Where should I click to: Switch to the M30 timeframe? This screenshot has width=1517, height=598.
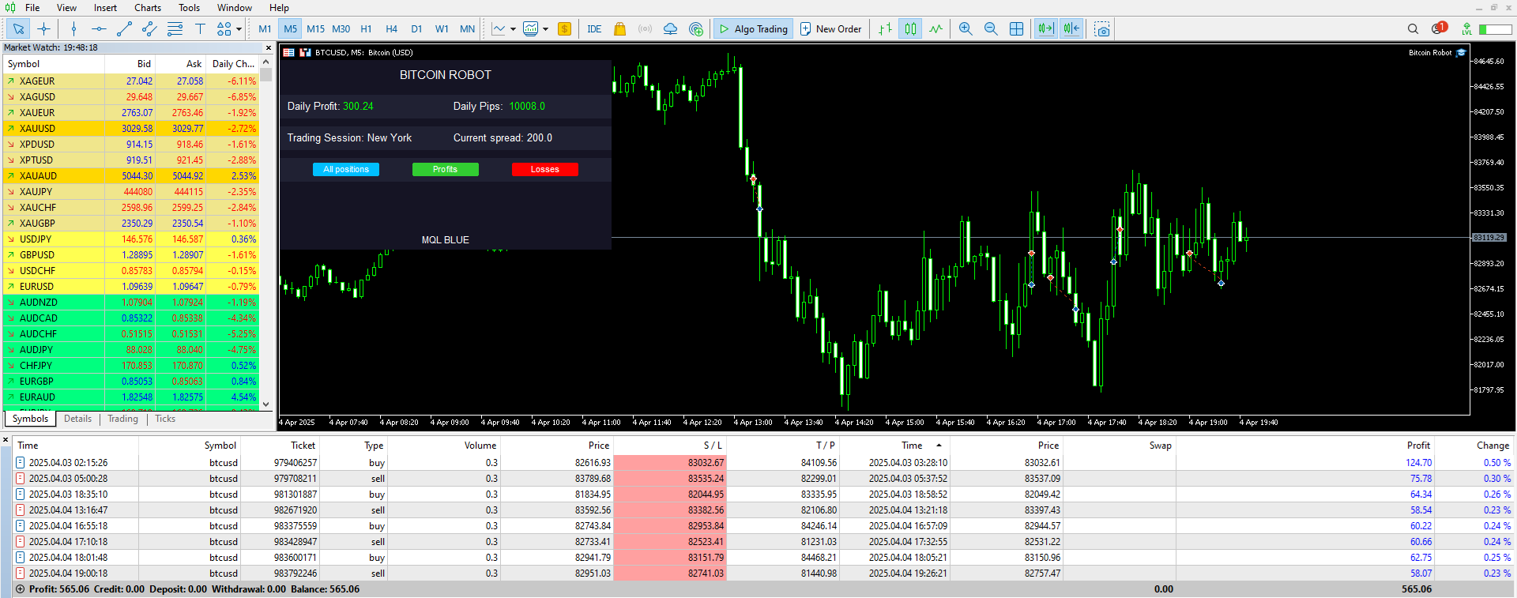point(341,29)
